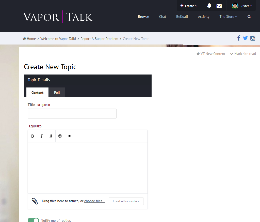Click the choose files link
The width and height of the screenshot is (260, 222).
tap(94, 201)
